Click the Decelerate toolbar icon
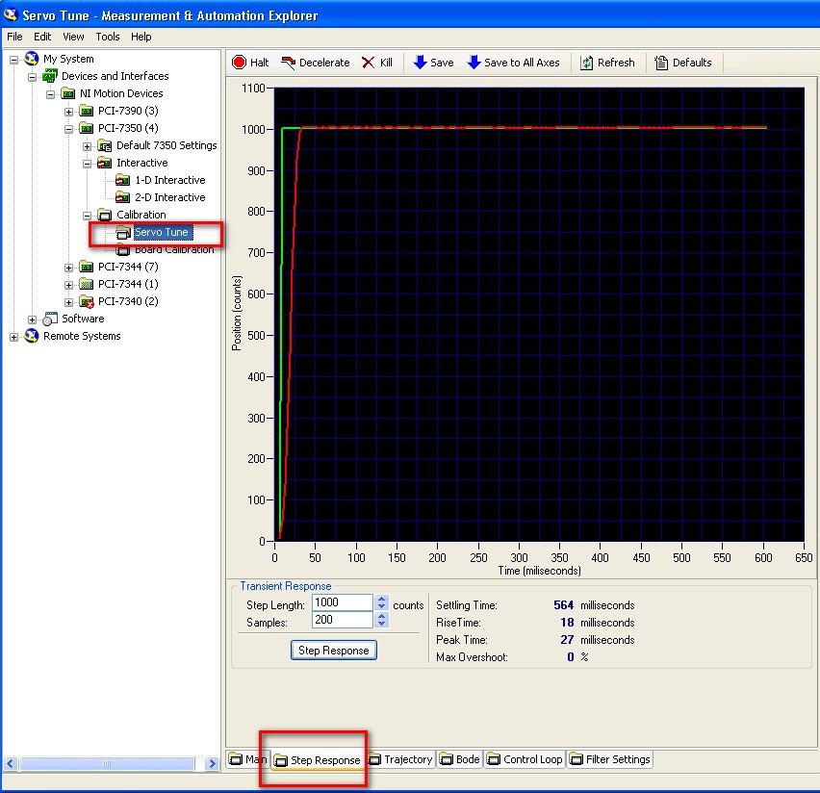The height and width of the screenshot is (793, 820). (288, 63)
